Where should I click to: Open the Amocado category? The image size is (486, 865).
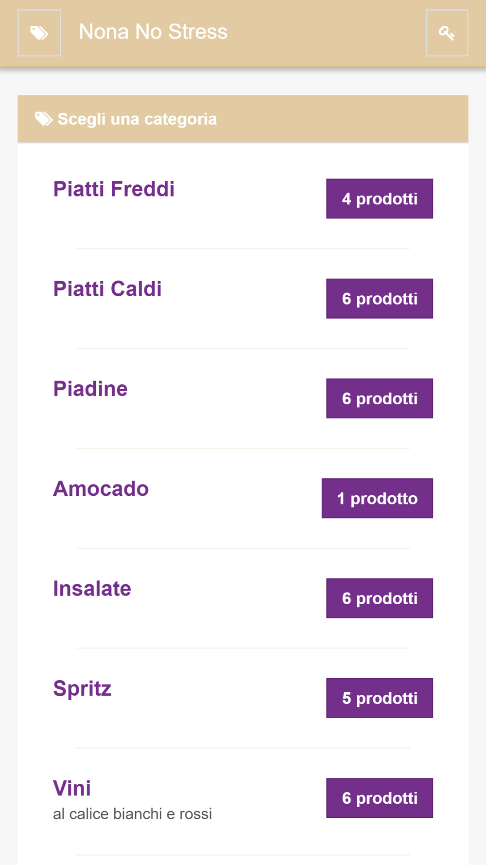click(x=101, y=488)
